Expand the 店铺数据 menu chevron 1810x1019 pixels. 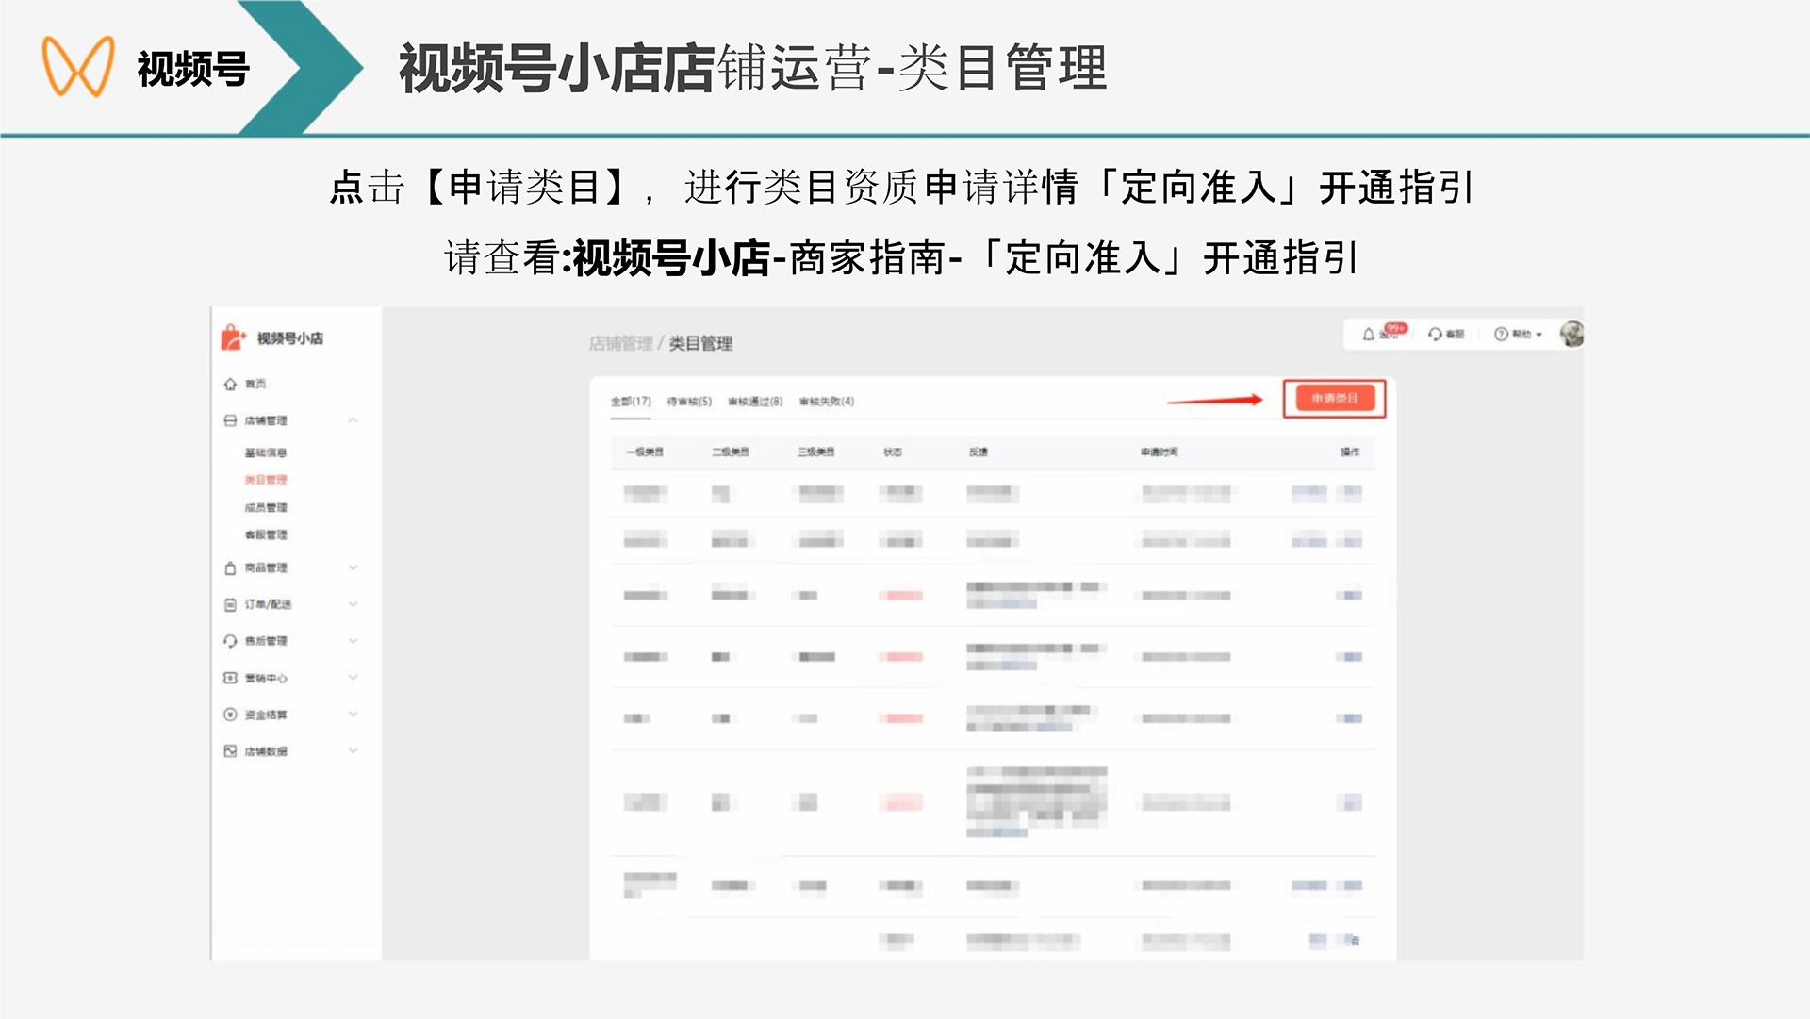click(353, 751)
